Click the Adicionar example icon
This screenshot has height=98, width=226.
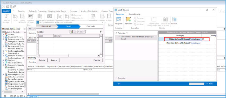[128, 19]
